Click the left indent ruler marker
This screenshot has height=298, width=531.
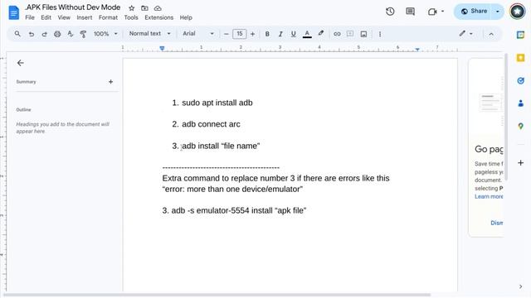[x=162, y=49]
